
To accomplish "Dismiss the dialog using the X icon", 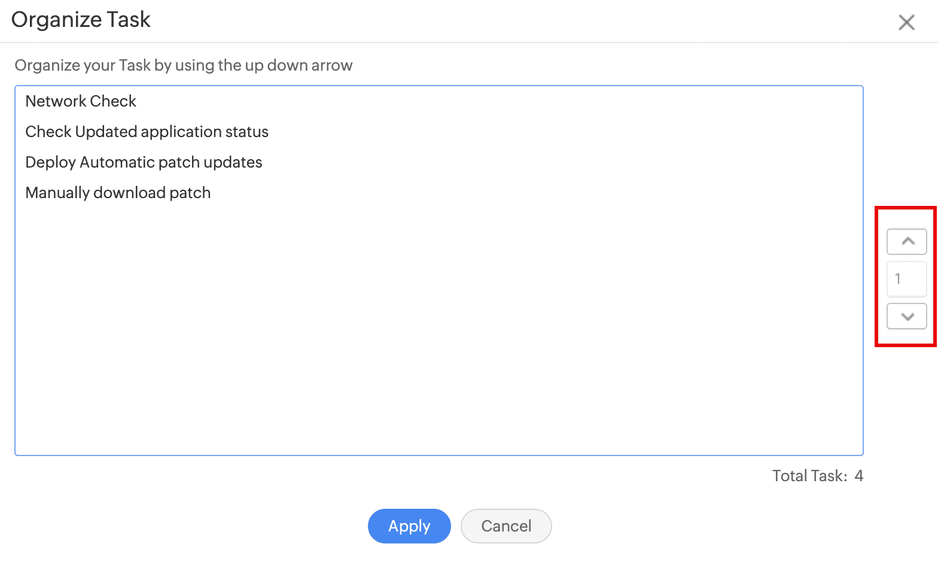I will pos(906,23).
